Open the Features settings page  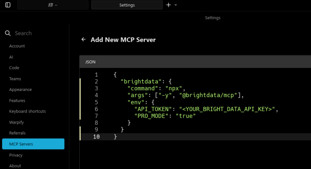(x=17, y=101)
